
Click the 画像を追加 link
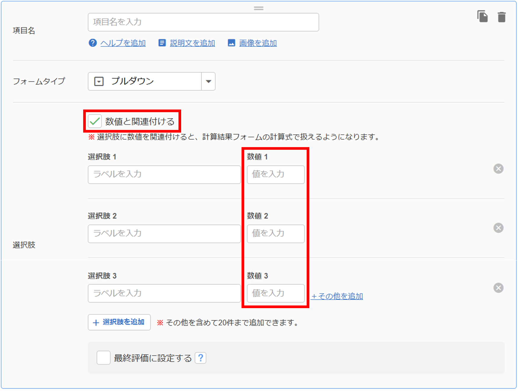coord(258,43)
